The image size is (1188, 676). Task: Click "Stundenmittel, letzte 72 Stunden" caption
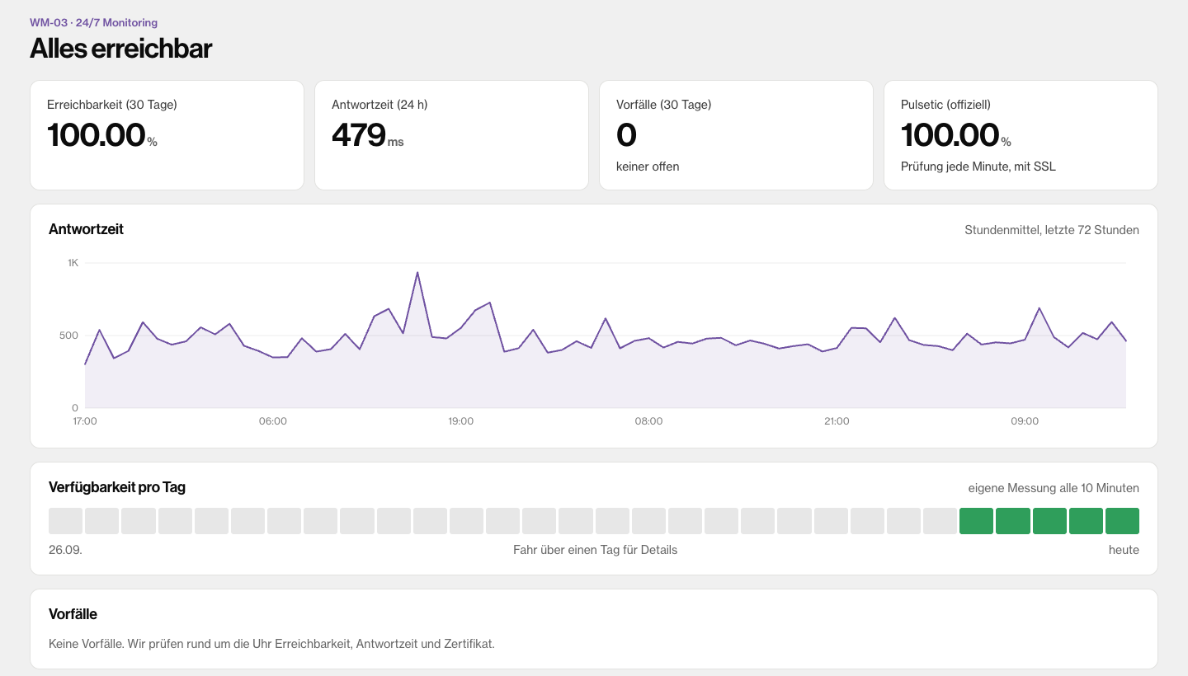coord(1052,230)
